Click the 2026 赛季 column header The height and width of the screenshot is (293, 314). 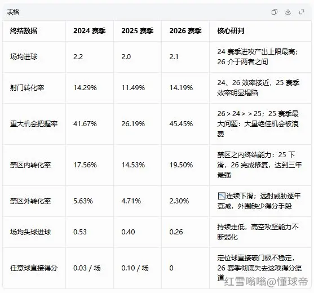point(185,31)
